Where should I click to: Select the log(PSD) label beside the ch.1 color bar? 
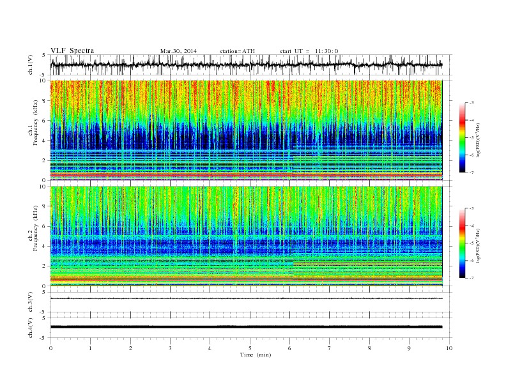coord(478,140)
